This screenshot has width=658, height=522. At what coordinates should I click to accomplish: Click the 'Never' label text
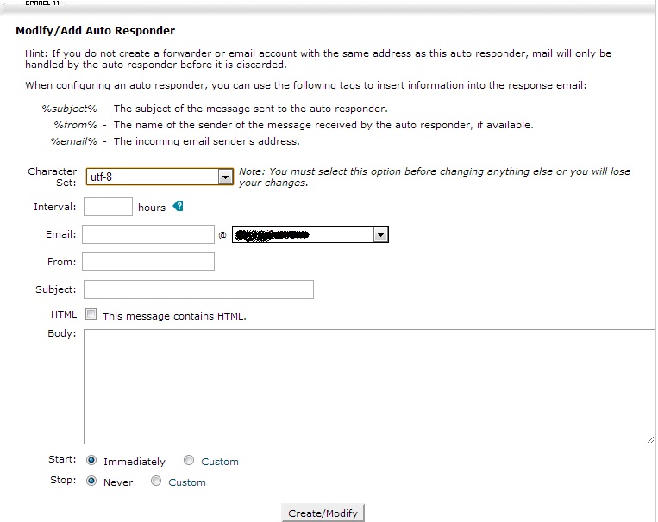pos(118,482)
